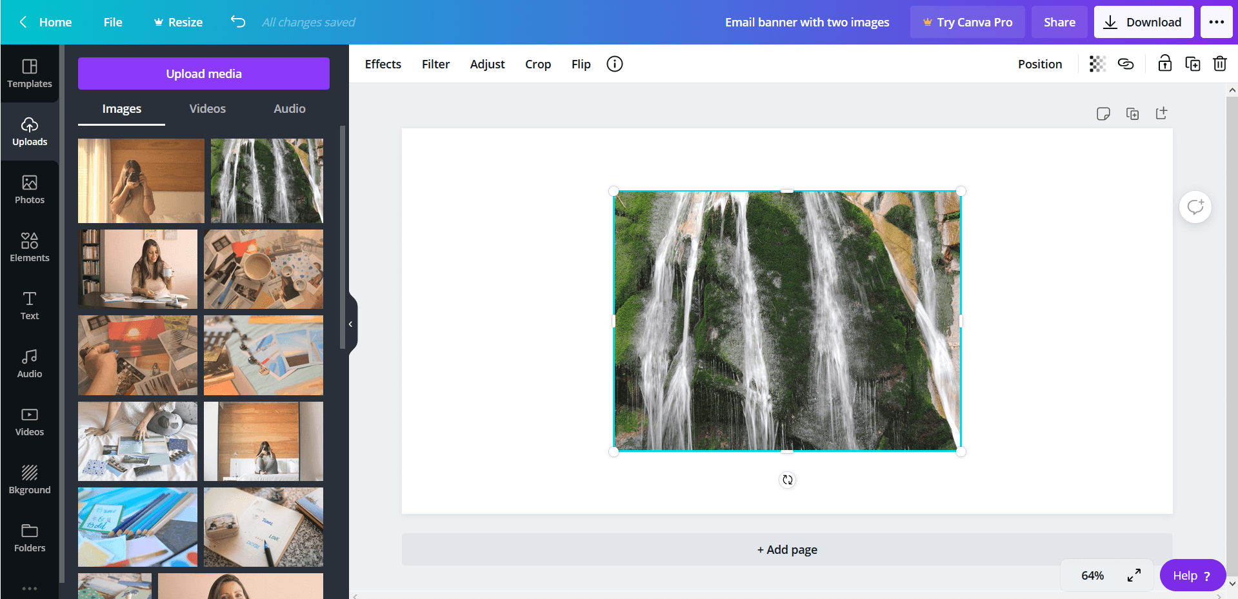
Task: Switch to the Videos tab in Uploads
Action: coord(207,108)
